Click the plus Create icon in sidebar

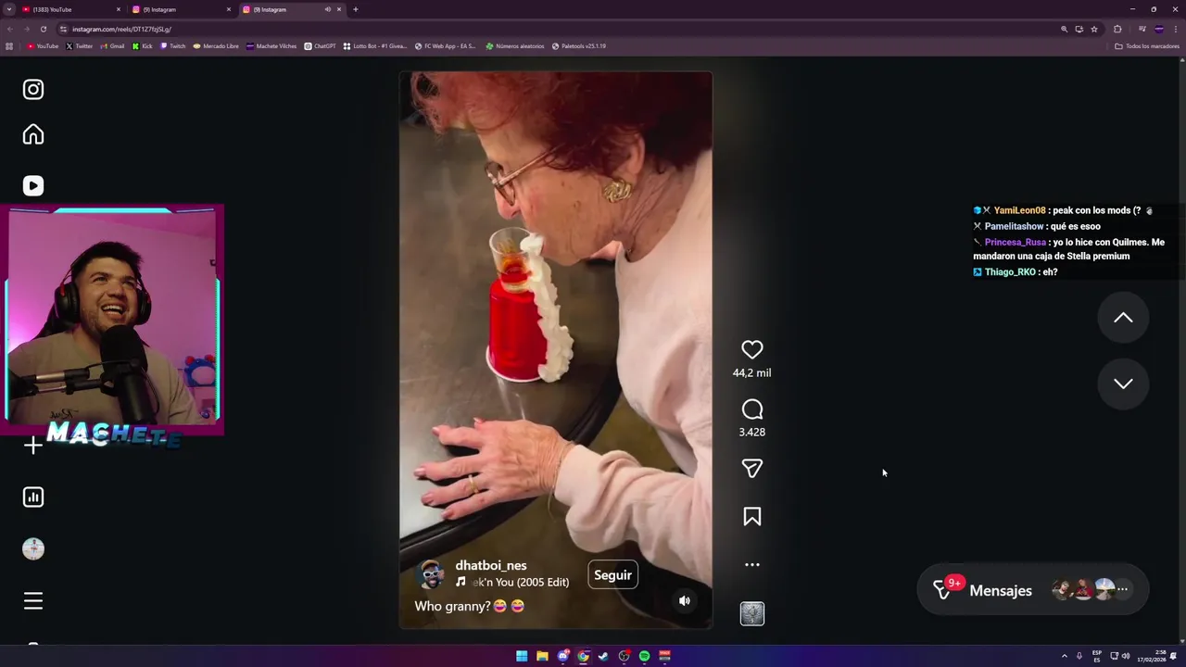pyautogui.click(x=33, y=446)
